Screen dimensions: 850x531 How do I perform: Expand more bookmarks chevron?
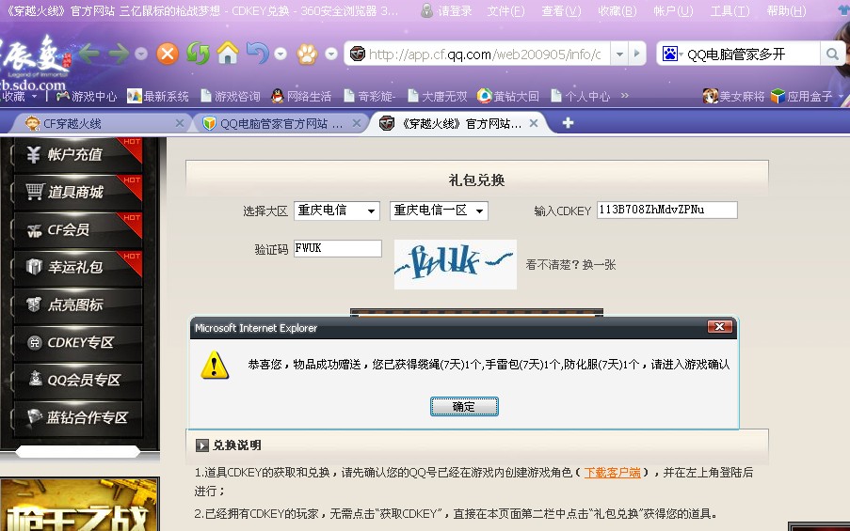(x=624, y=96)
